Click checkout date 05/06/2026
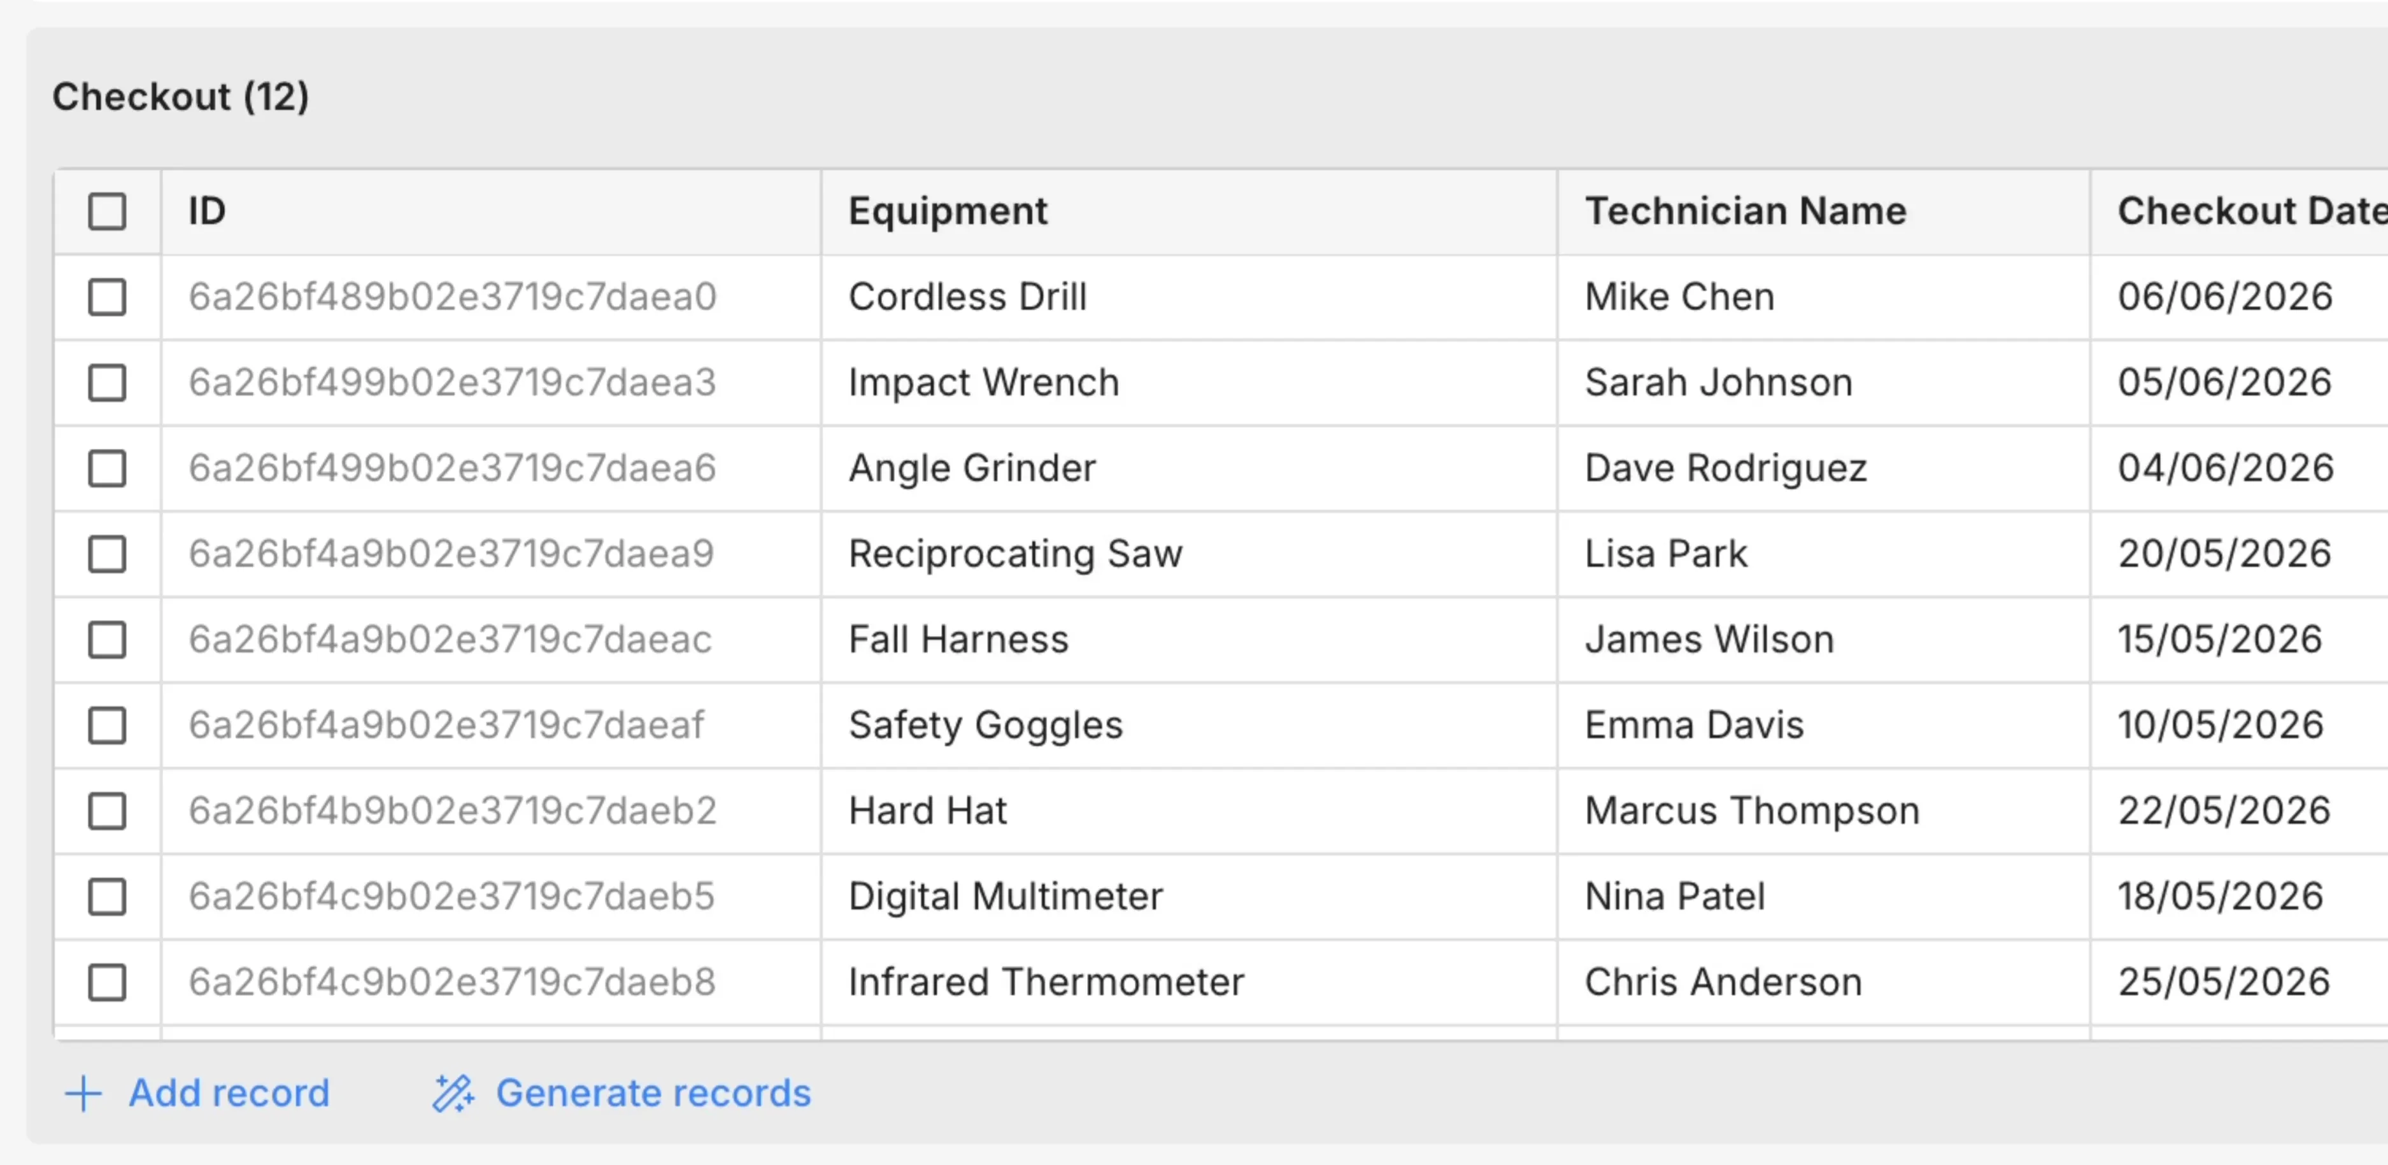 tap(2225, 383)
